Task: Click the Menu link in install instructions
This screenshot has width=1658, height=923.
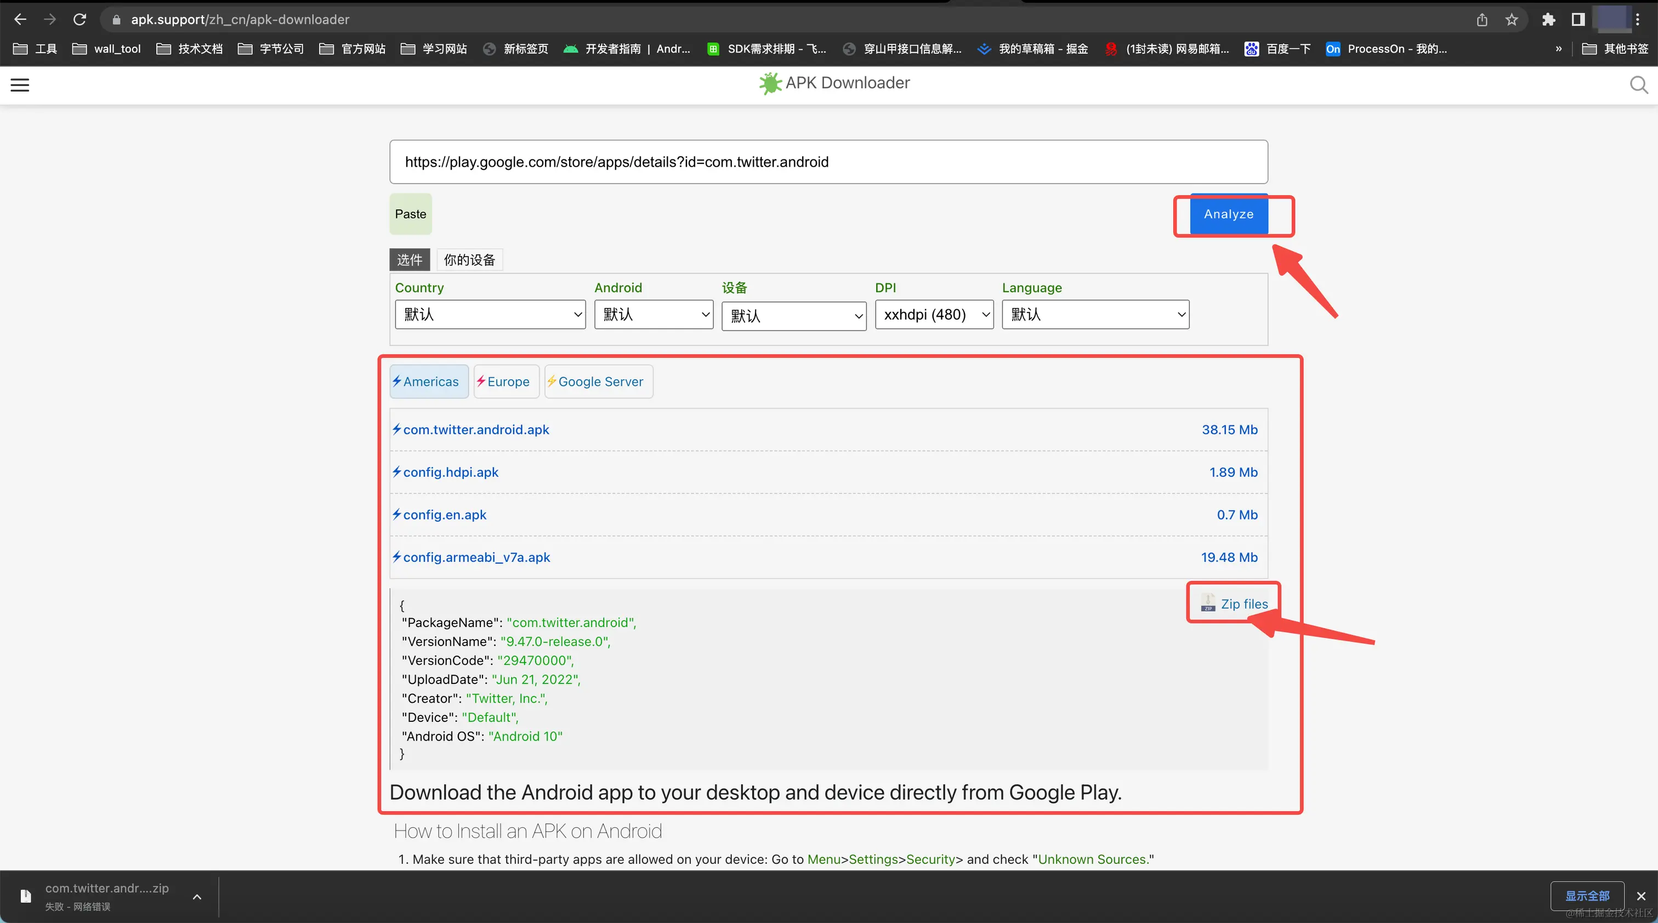Action: [824, 859]
